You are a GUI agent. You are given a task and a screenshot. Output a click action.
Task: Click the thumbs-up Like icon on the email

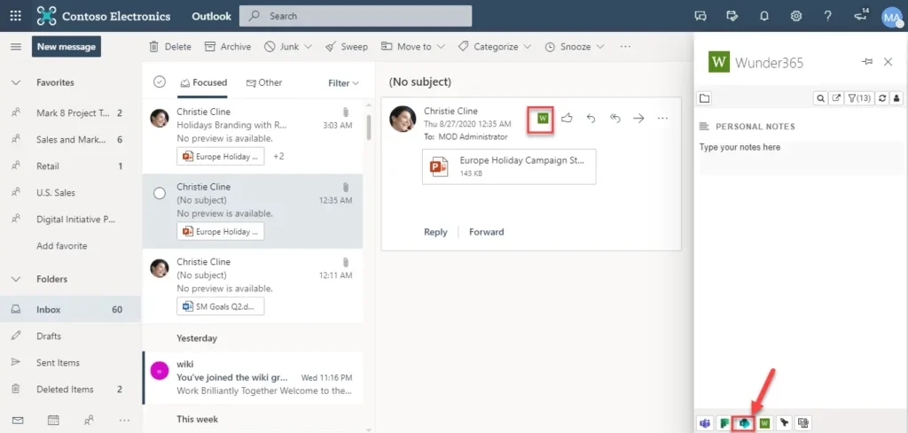click(x=567, y=119)
